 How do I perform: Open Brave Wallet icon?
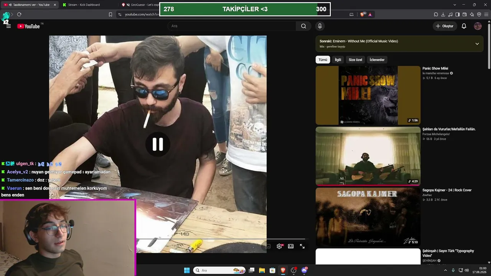coord(465,15)
